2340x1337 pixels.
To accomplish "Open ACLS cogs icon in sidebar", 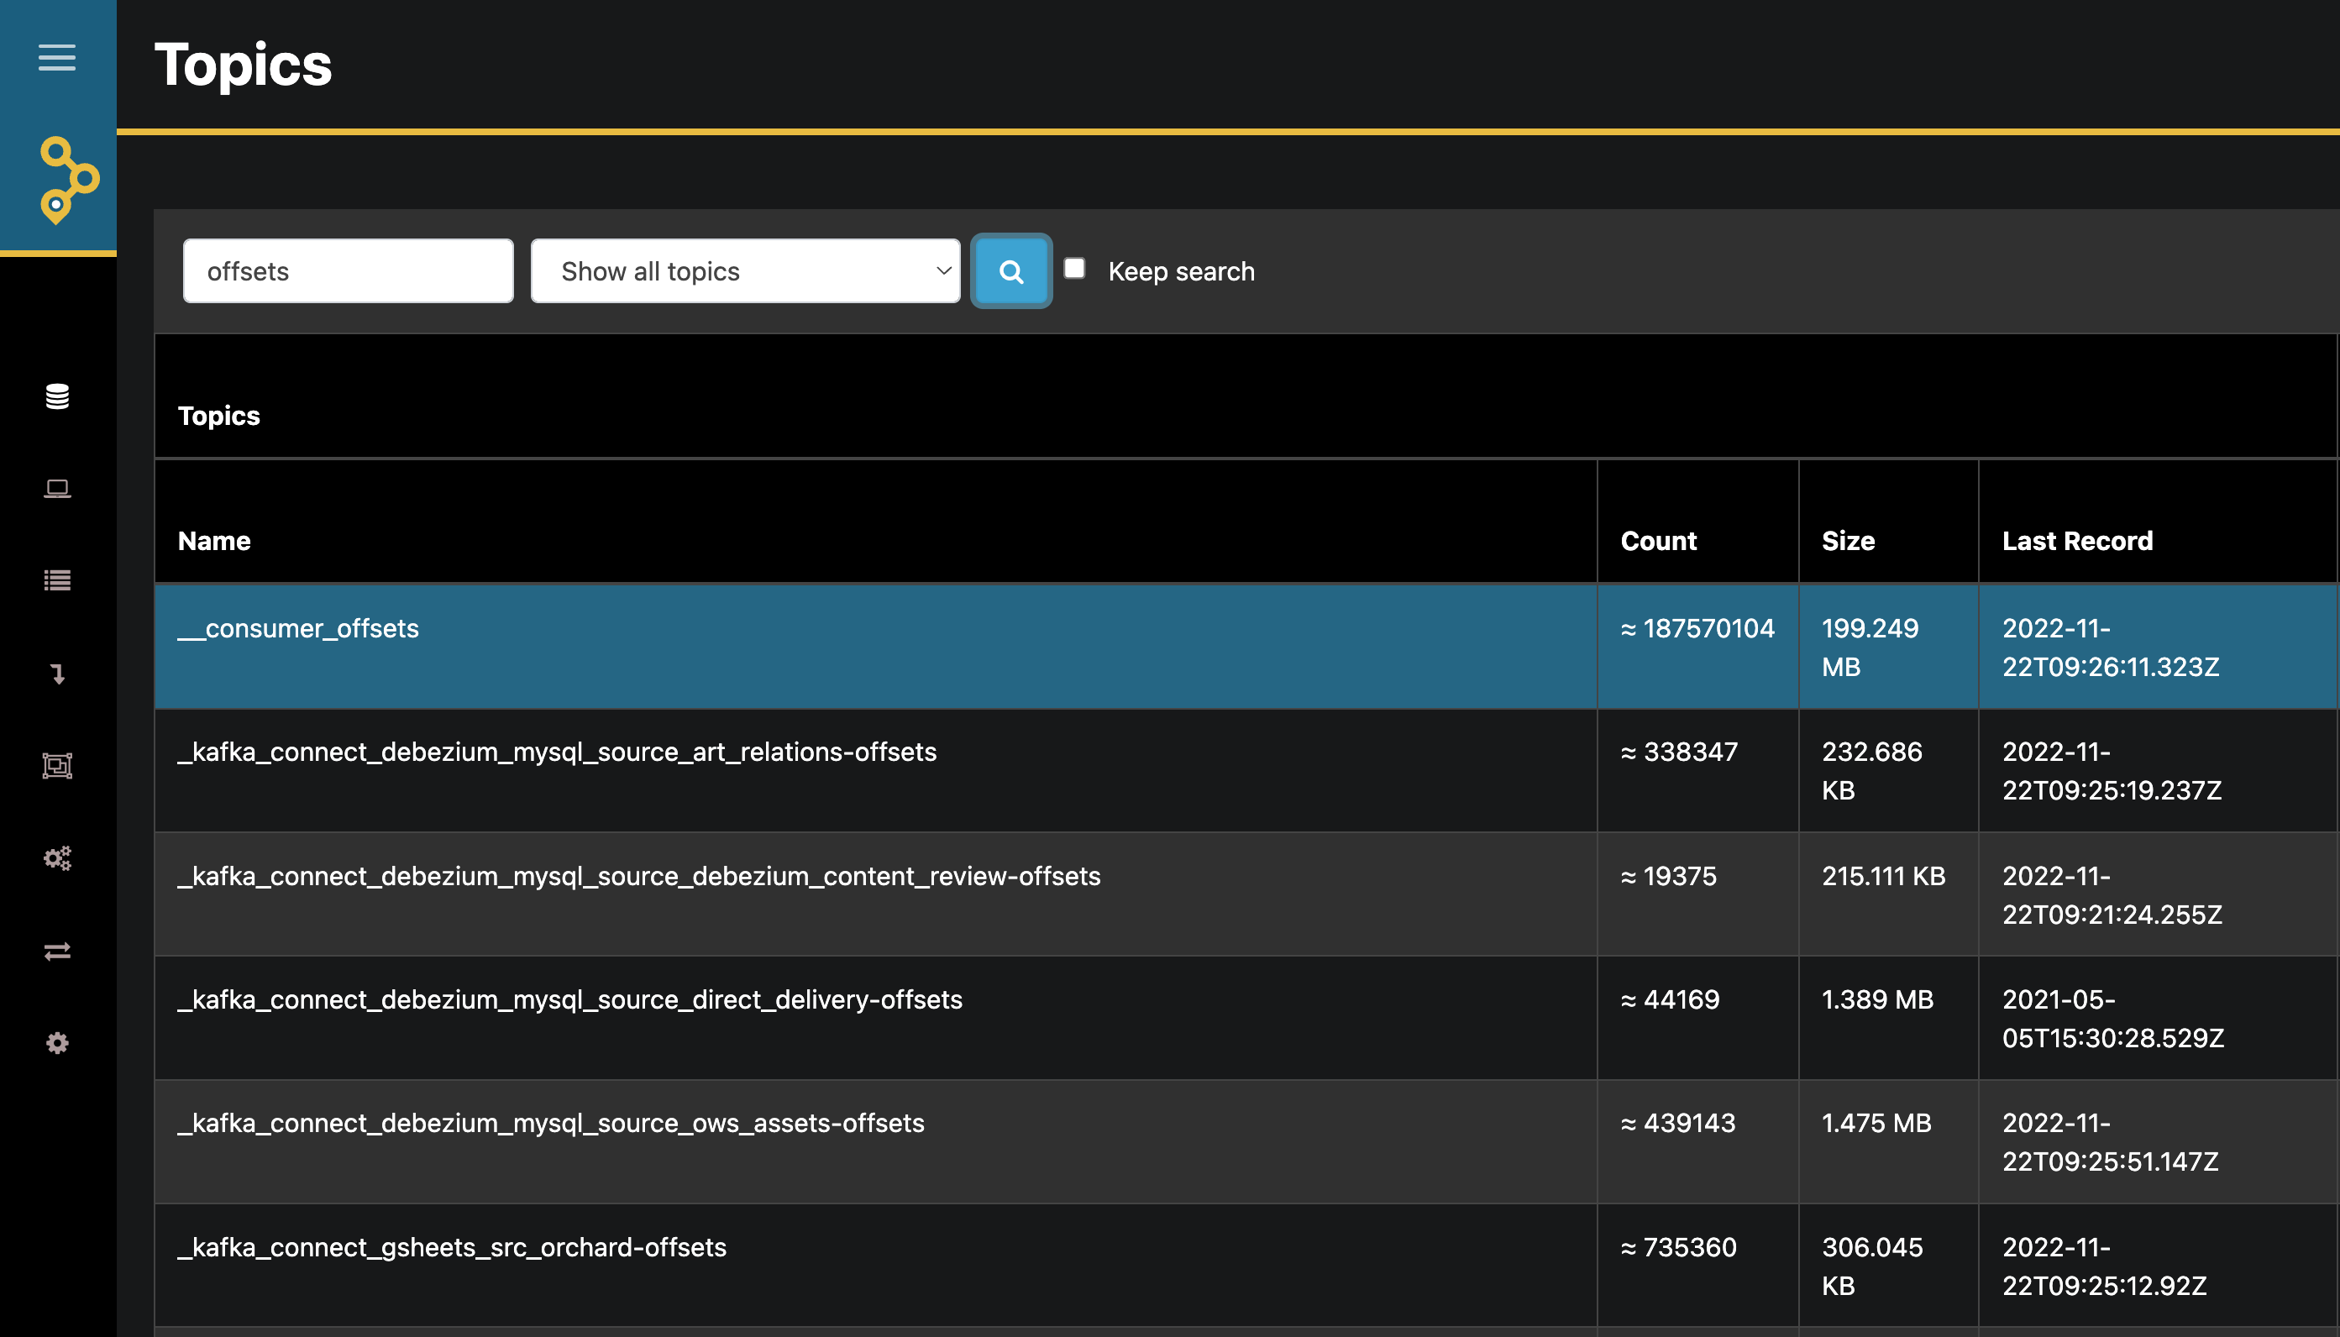I will (57, 858).
